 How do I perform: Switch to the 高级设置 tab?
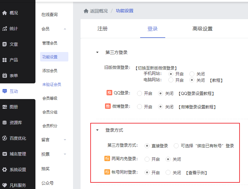(203, 29)
